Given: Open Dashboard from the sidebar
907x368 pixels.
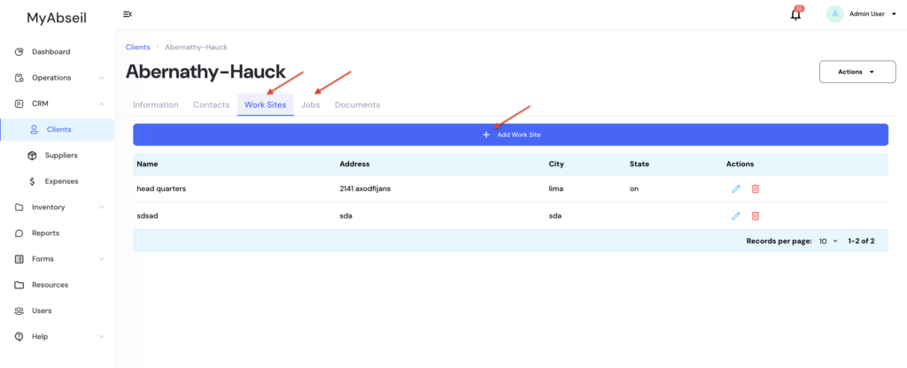Looking at the screenshot, I should coord(50,51).
